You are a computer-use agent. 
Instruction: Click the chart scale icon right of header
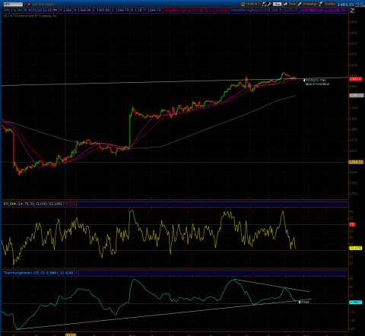pyautogui.click(x=352, y=11)
